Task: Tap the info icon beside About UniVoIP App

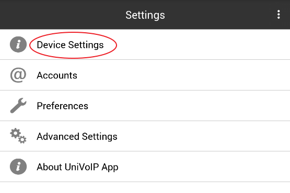Action: point(18,166)
